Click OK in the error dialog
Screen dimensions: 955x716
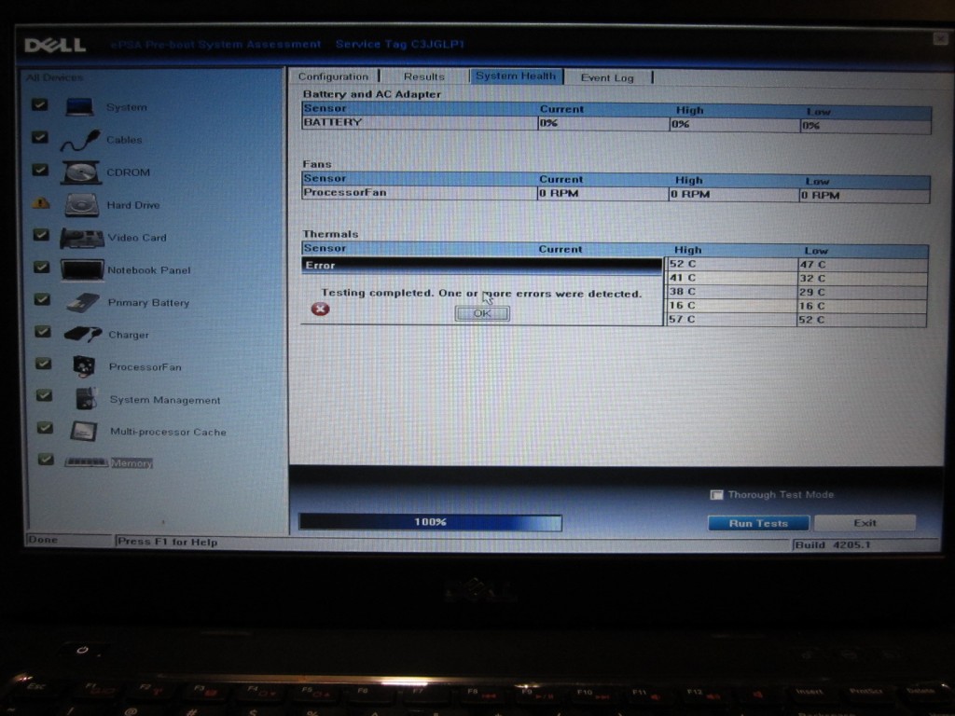482,313
